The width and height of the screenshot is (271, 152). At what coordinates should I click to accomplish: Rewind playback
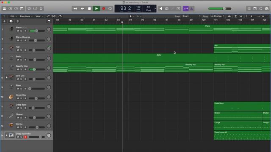(x=75, y=8)
